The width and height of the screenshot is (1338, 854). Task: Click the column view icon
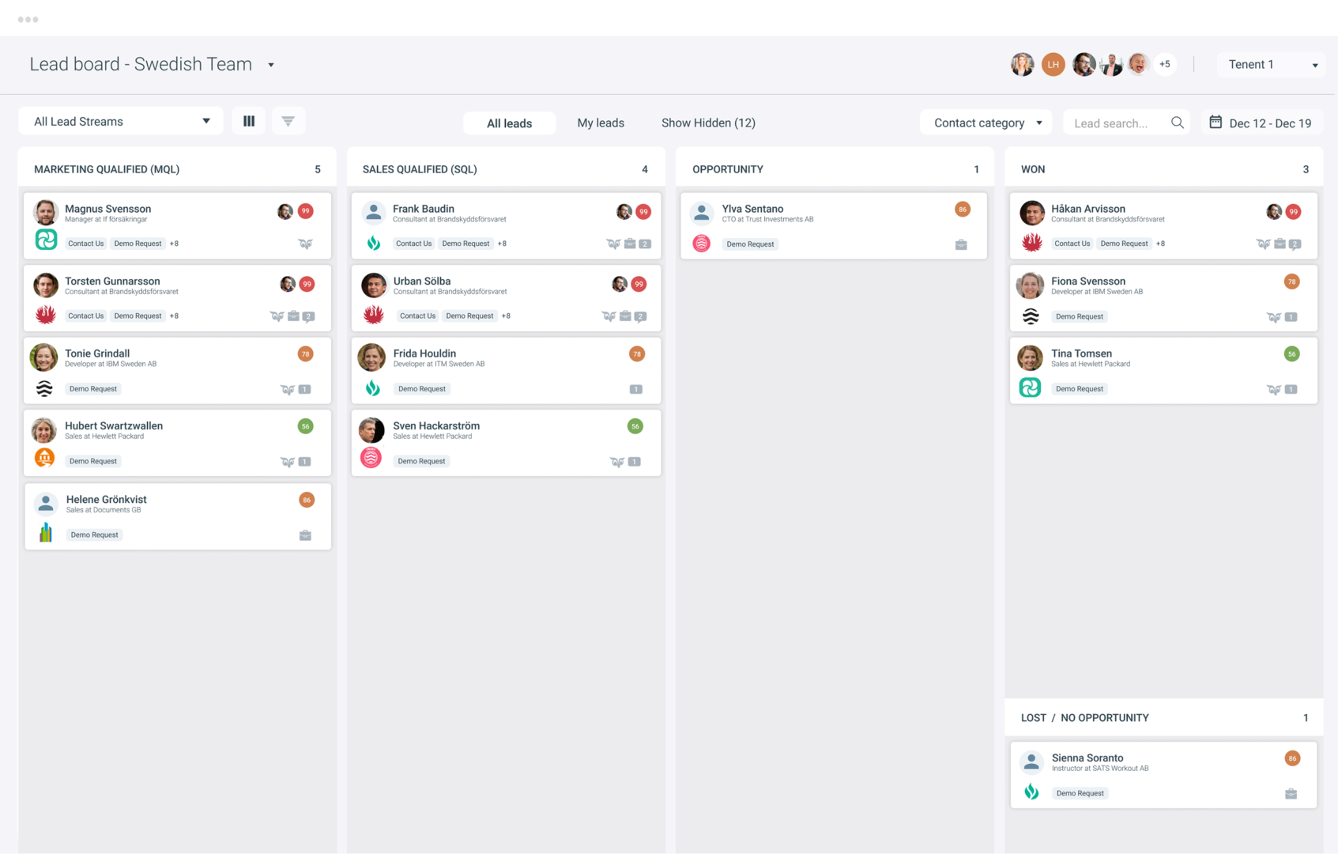249,121
